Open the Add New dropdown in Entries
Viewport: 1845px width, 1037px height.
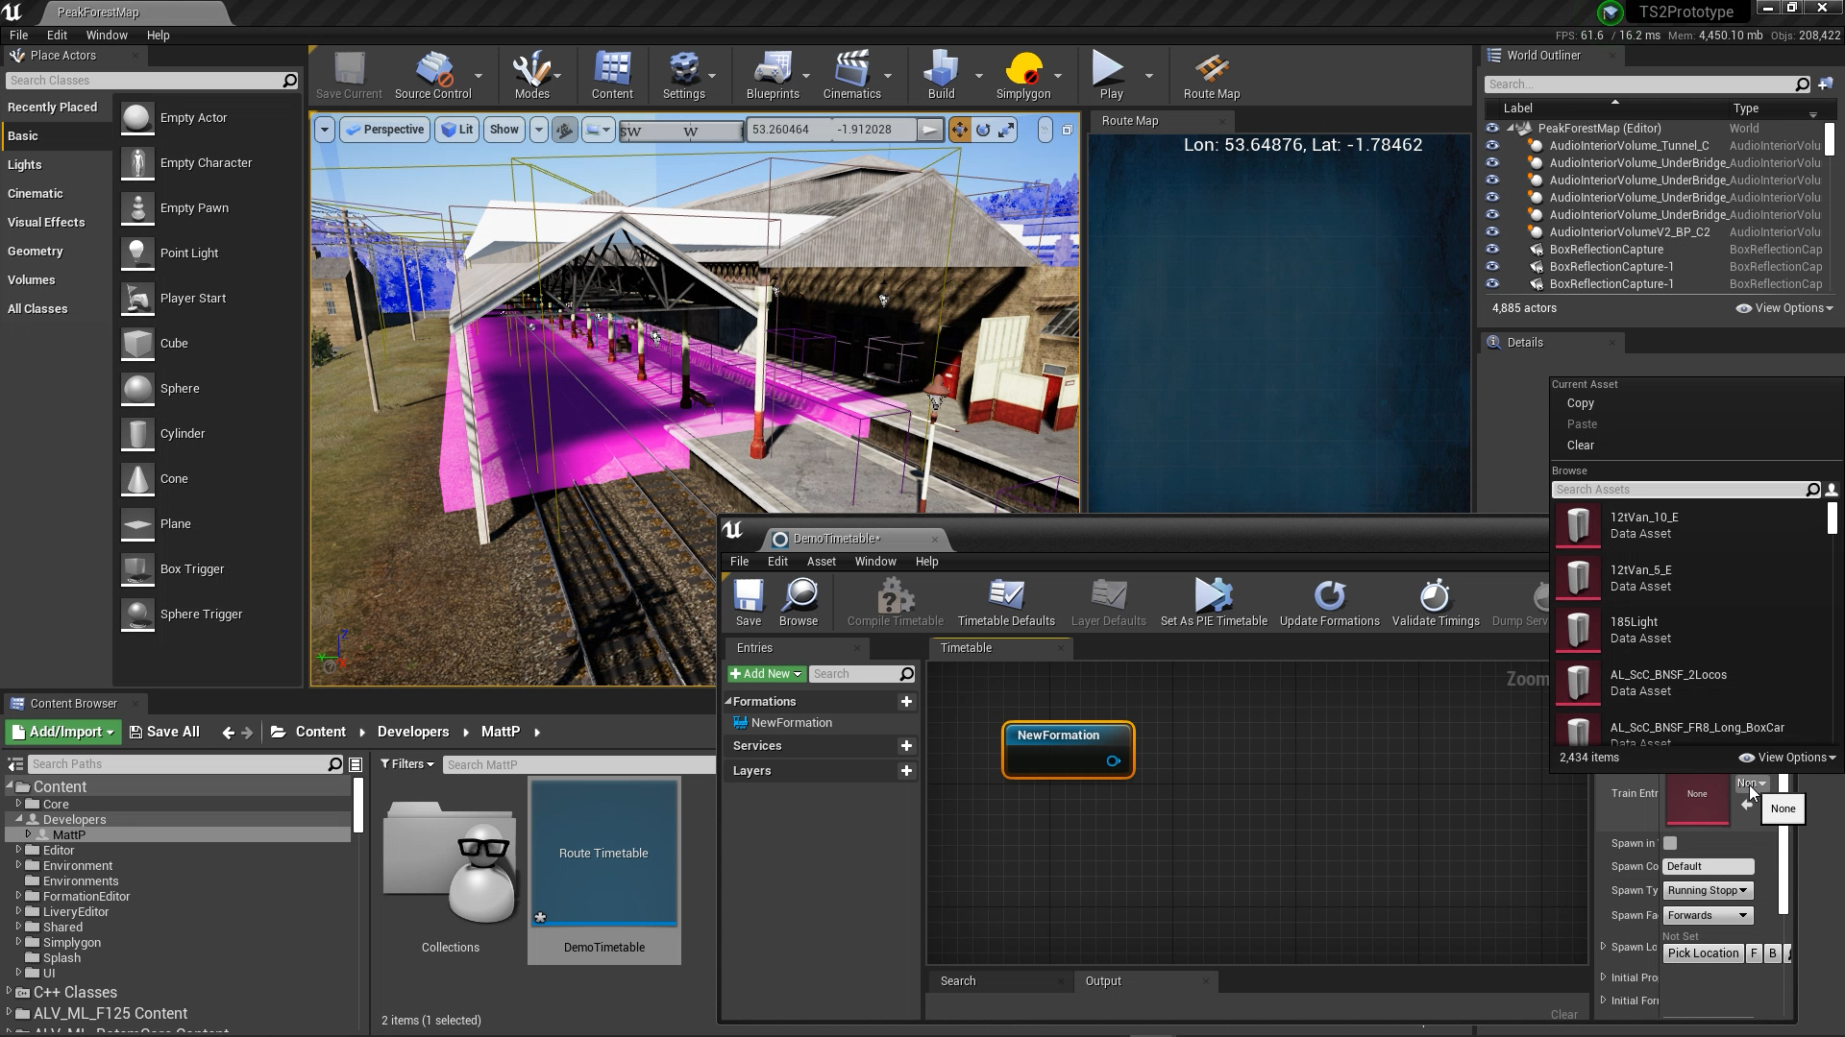[x=766, y=673]
